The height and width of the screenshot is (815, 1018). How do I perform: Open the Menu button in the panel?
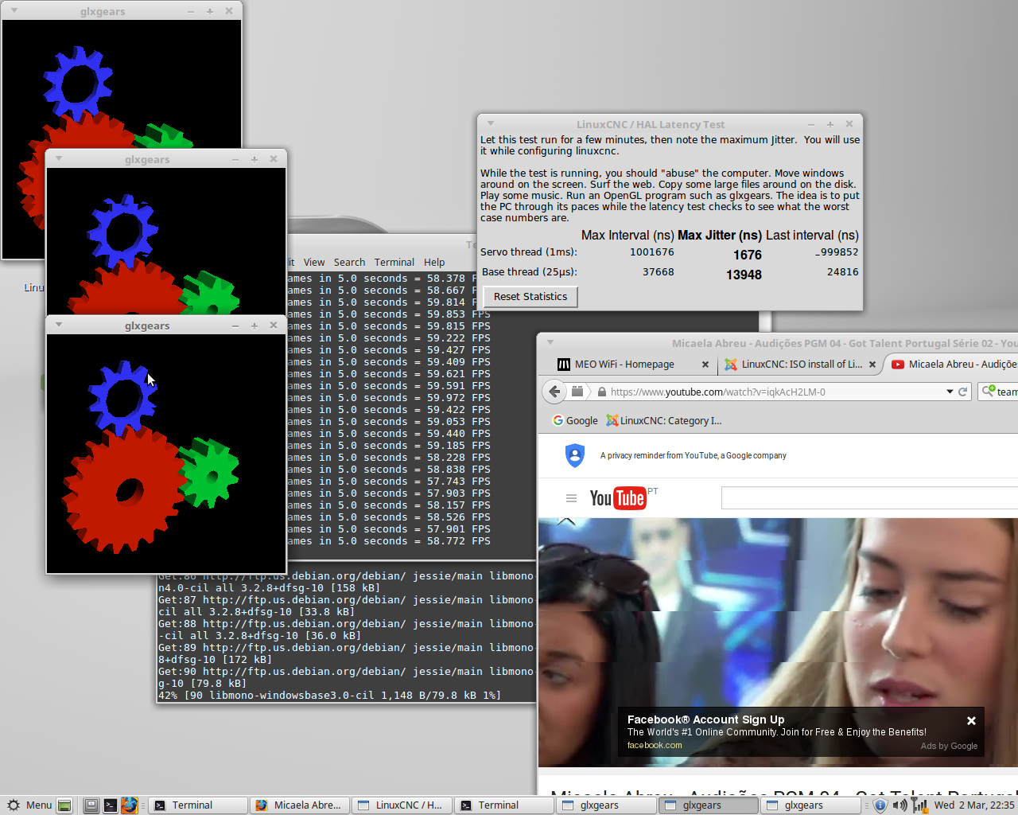click(29, 805)
